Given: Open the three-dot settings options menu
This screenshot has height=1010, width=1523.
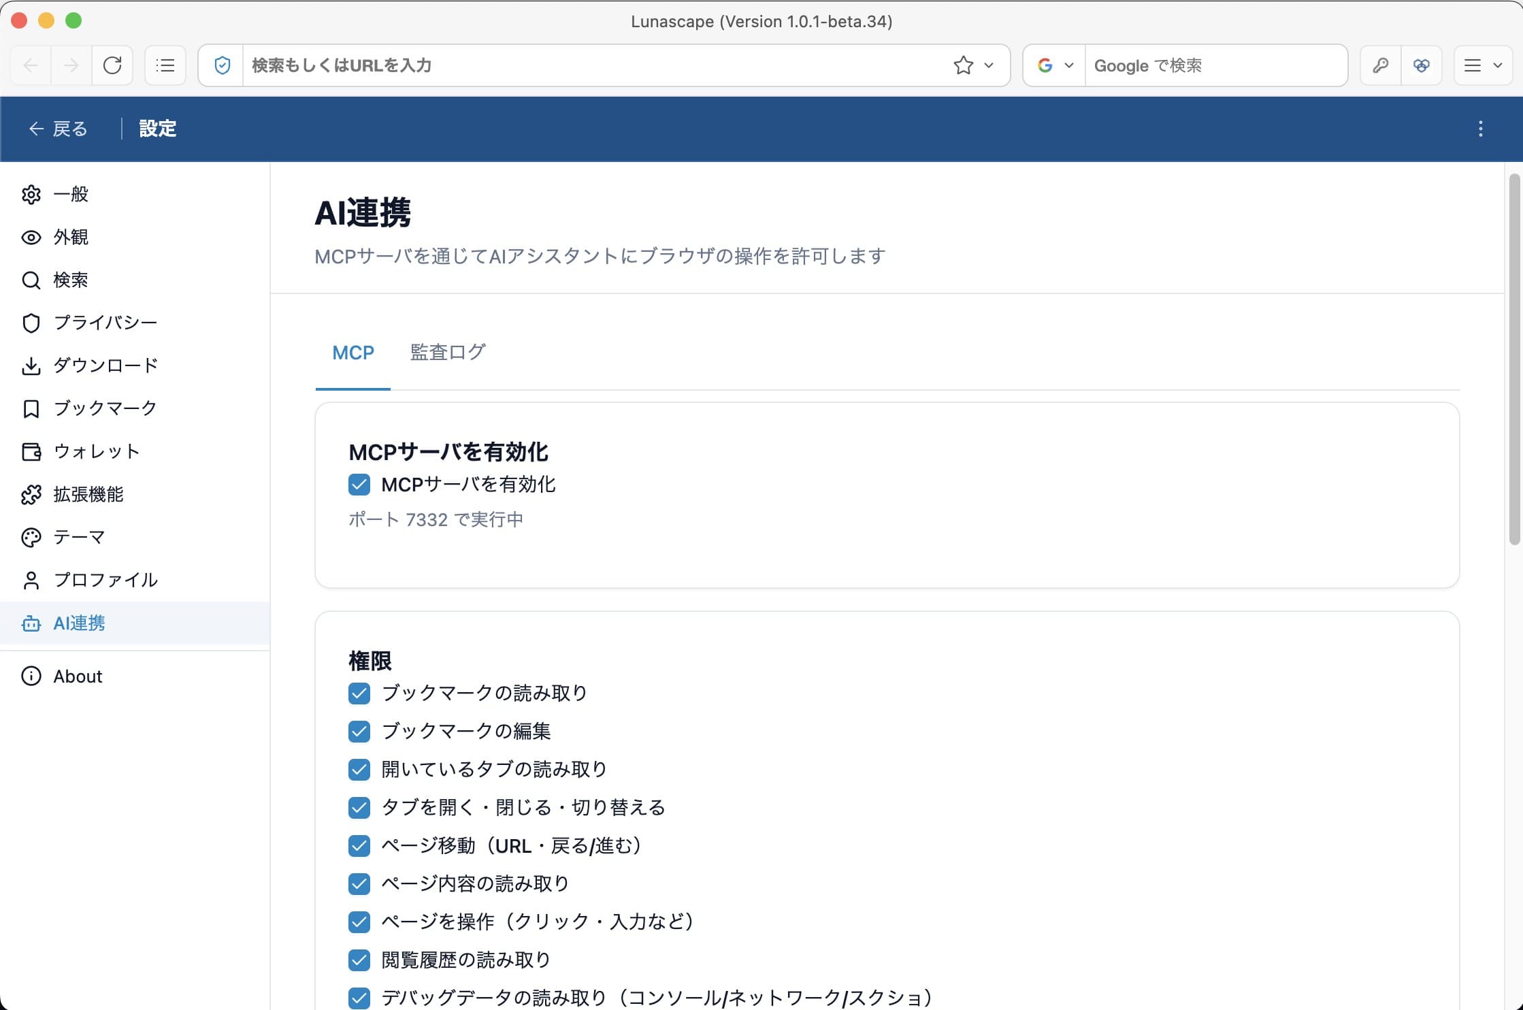Looking at the screenshot, I should coord(1481,129).
